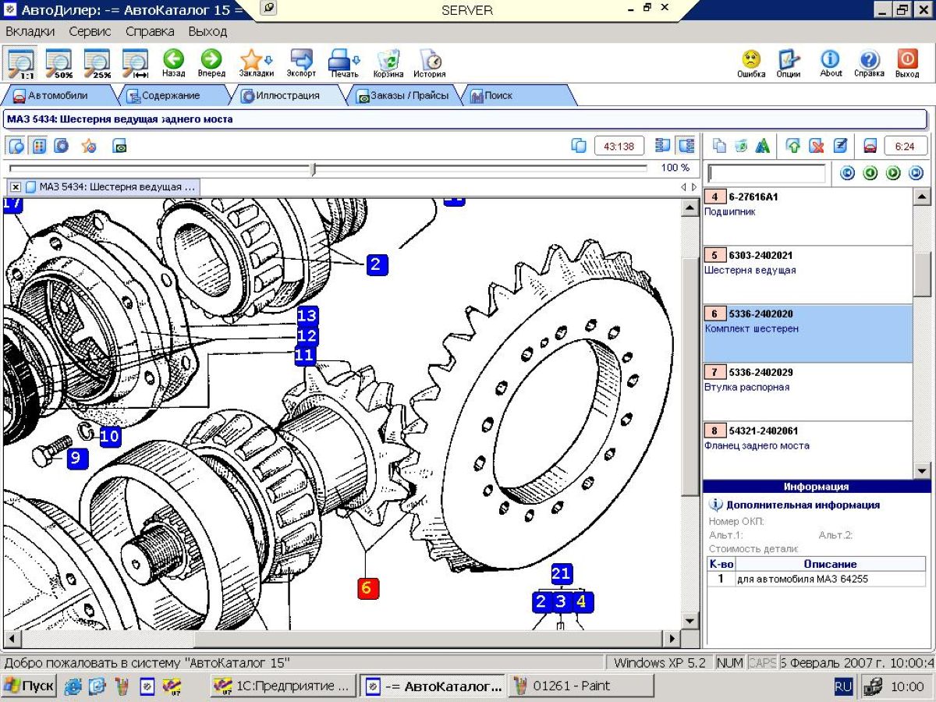Image resolution: width=936 pixels, height=702 pixels.
Task: Click the illustration zoom slider handle
Action: click(314, 168)
